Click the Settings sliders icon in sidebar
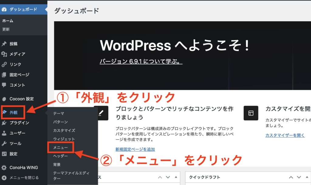This screenshot has height=185, width=311. point(4,154)
